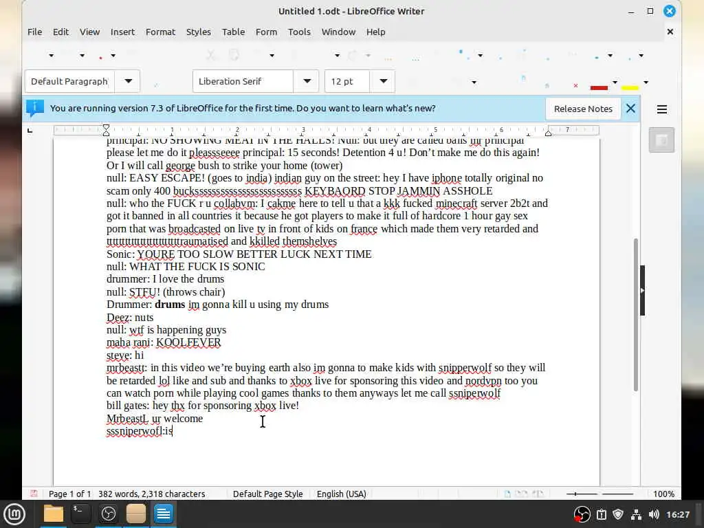Click the OBS recording tray icon

tap(582, 514)
